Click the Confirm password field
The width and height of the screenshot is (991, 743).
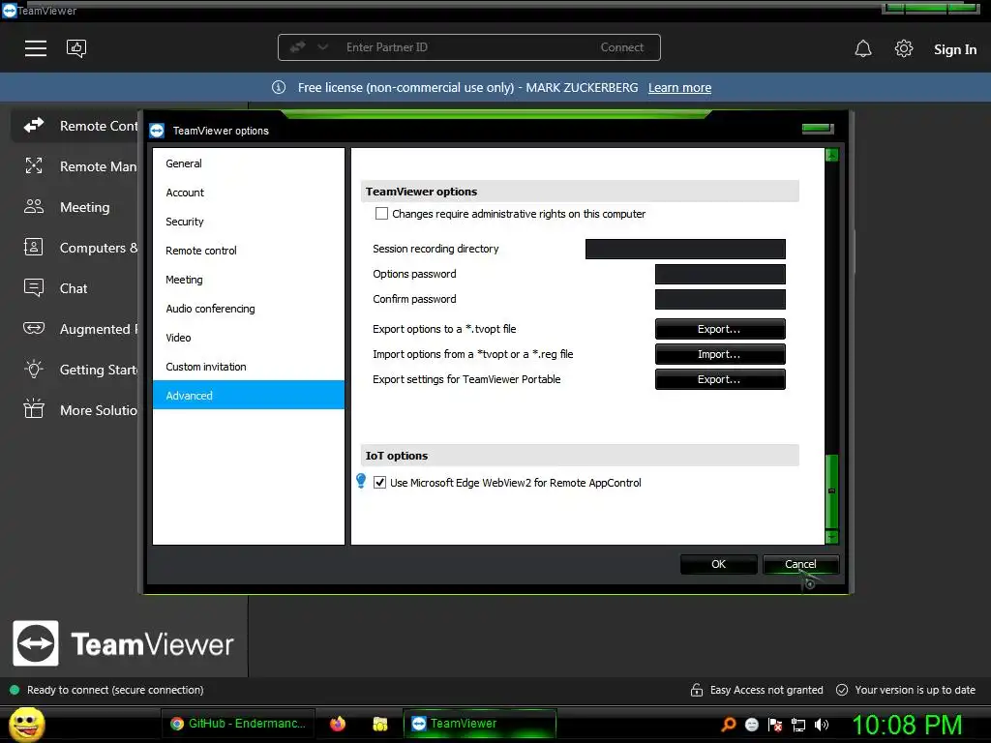click(720, 300)
